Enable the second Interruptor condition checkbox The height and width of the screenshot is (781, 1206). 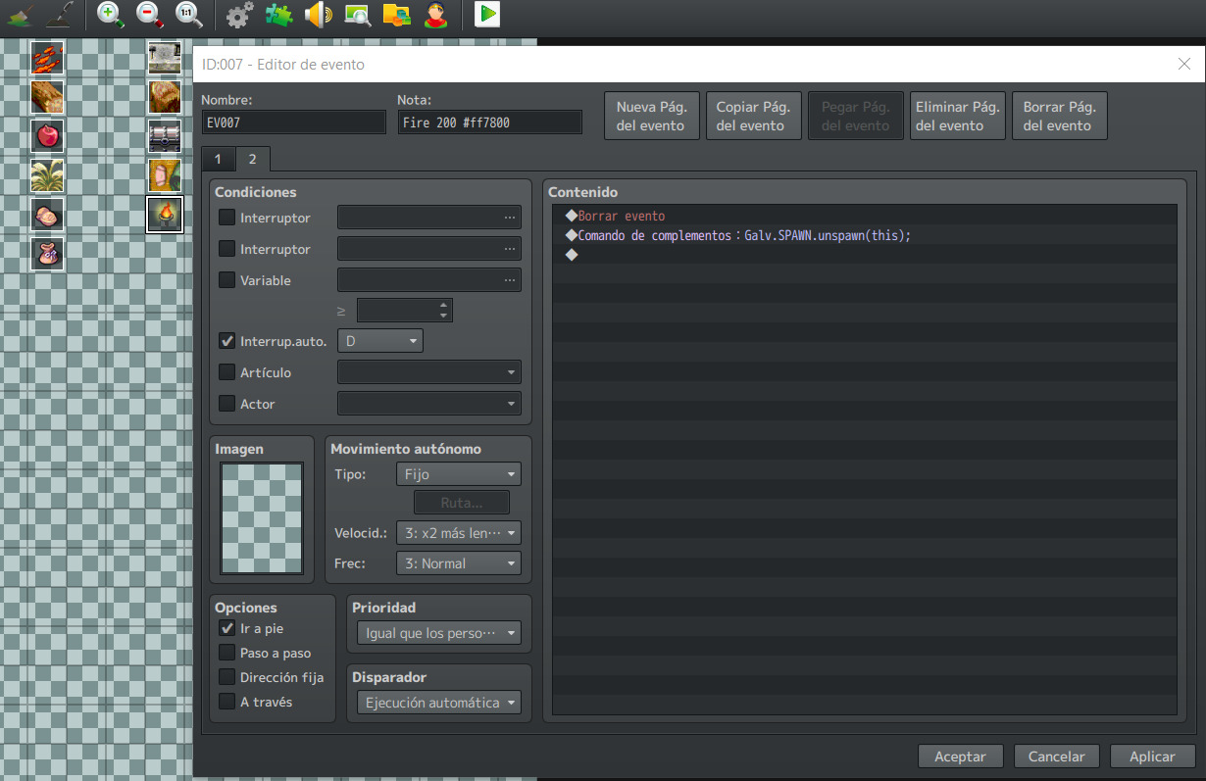coord(226,249)
